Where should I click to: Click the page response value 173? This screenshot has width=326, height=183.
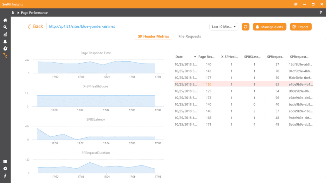pyautogui.click(x=209, y=98)
